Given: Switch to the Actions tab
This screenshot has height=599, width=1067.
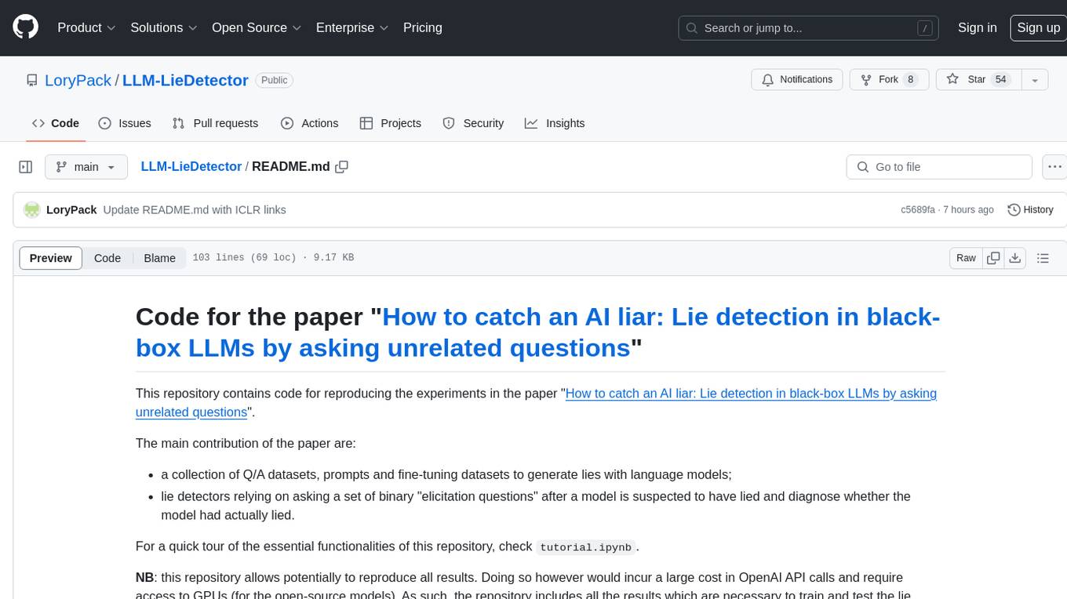Looking at the screenshot, I should click(310, 123).
